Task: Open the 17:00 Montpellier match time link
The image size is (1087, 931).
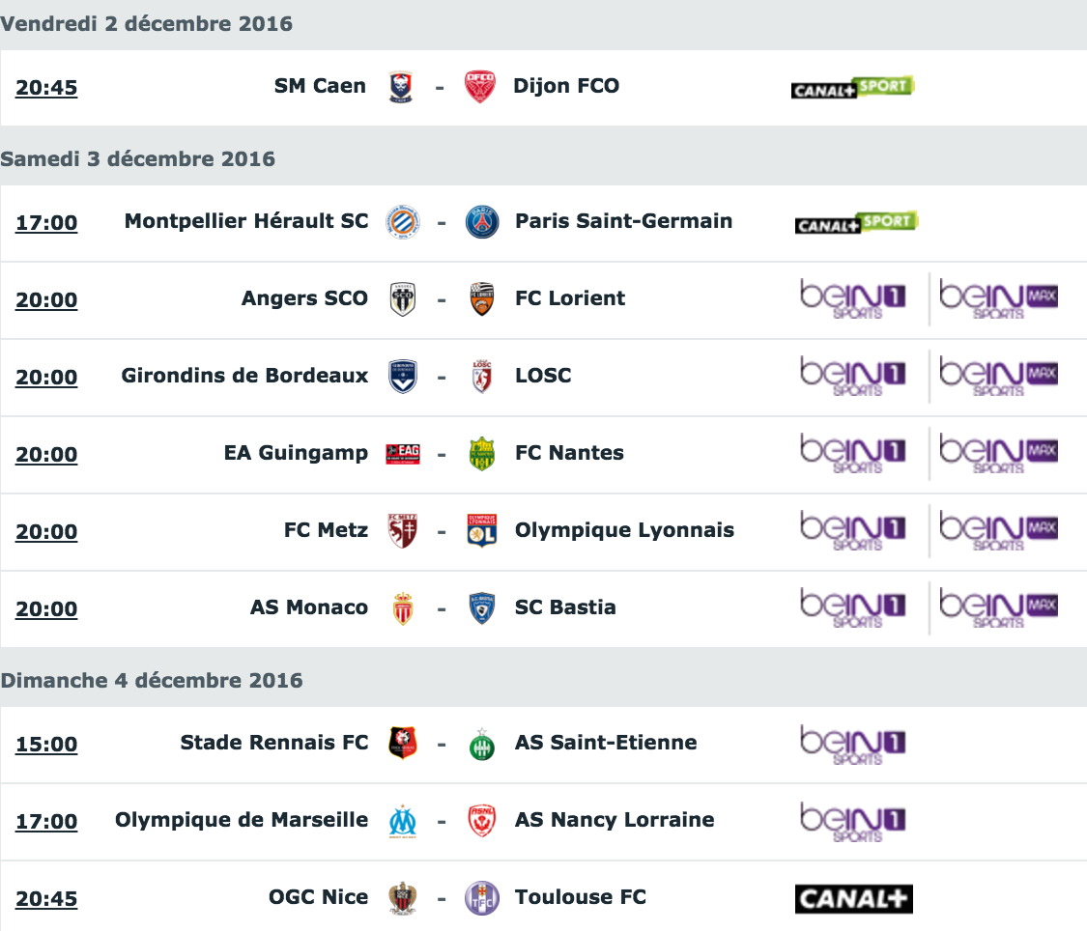Action: pos(46,223)
